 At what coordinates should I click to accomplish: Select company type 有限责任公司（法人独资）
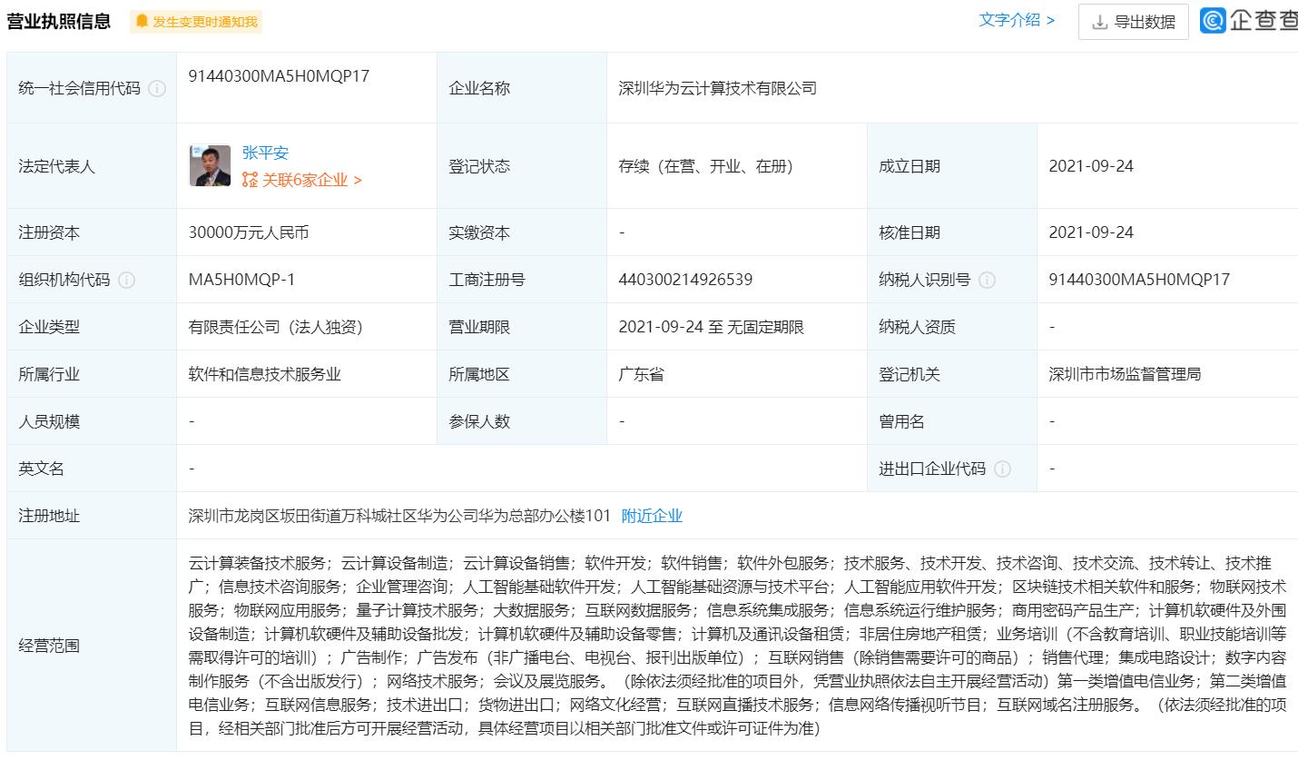coord(276,327)
